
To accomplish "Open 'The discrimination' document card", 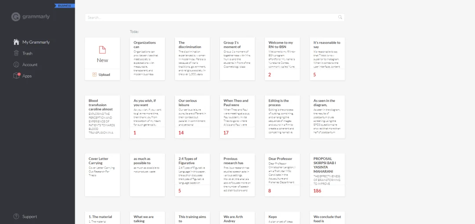I will 192,59.
